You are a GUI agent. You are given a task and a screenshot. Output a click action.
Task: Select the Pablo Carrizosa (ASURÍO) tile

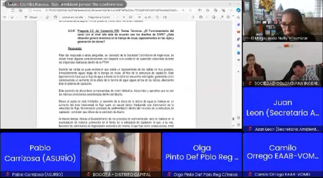40,155
